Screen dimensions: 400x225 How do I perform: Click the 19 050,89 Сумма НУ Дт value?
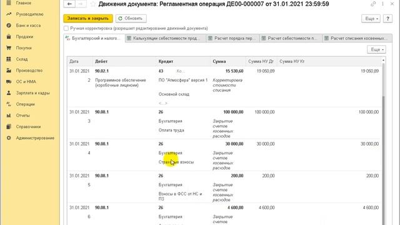[266, 71]
